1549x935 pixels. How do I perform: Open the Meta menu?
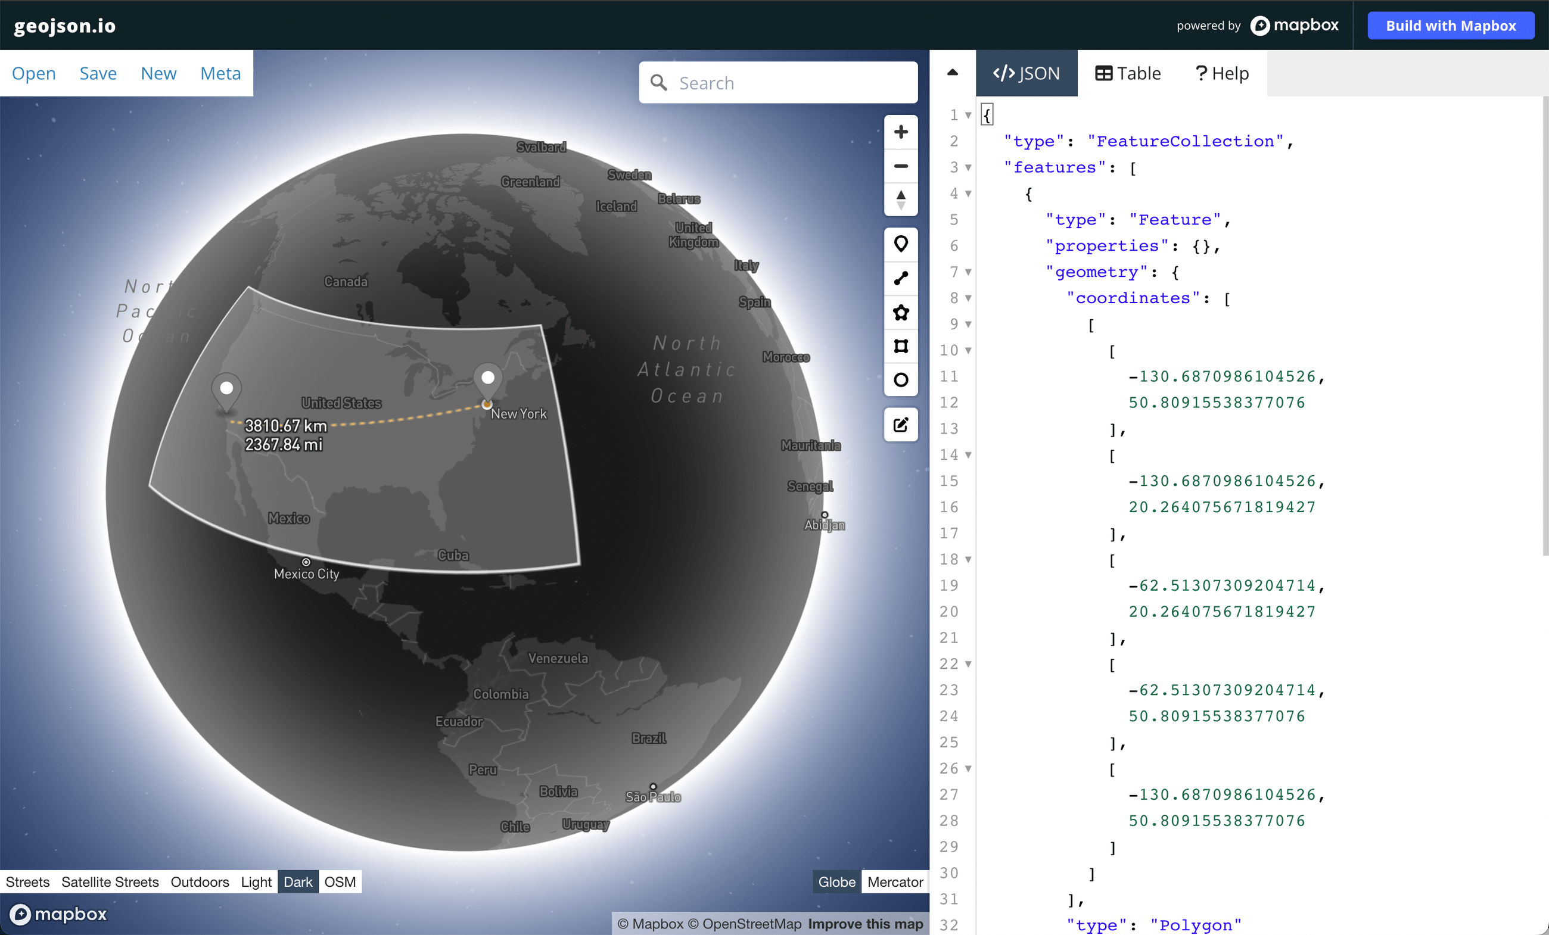pyautogui.click(x=220, y=73)
